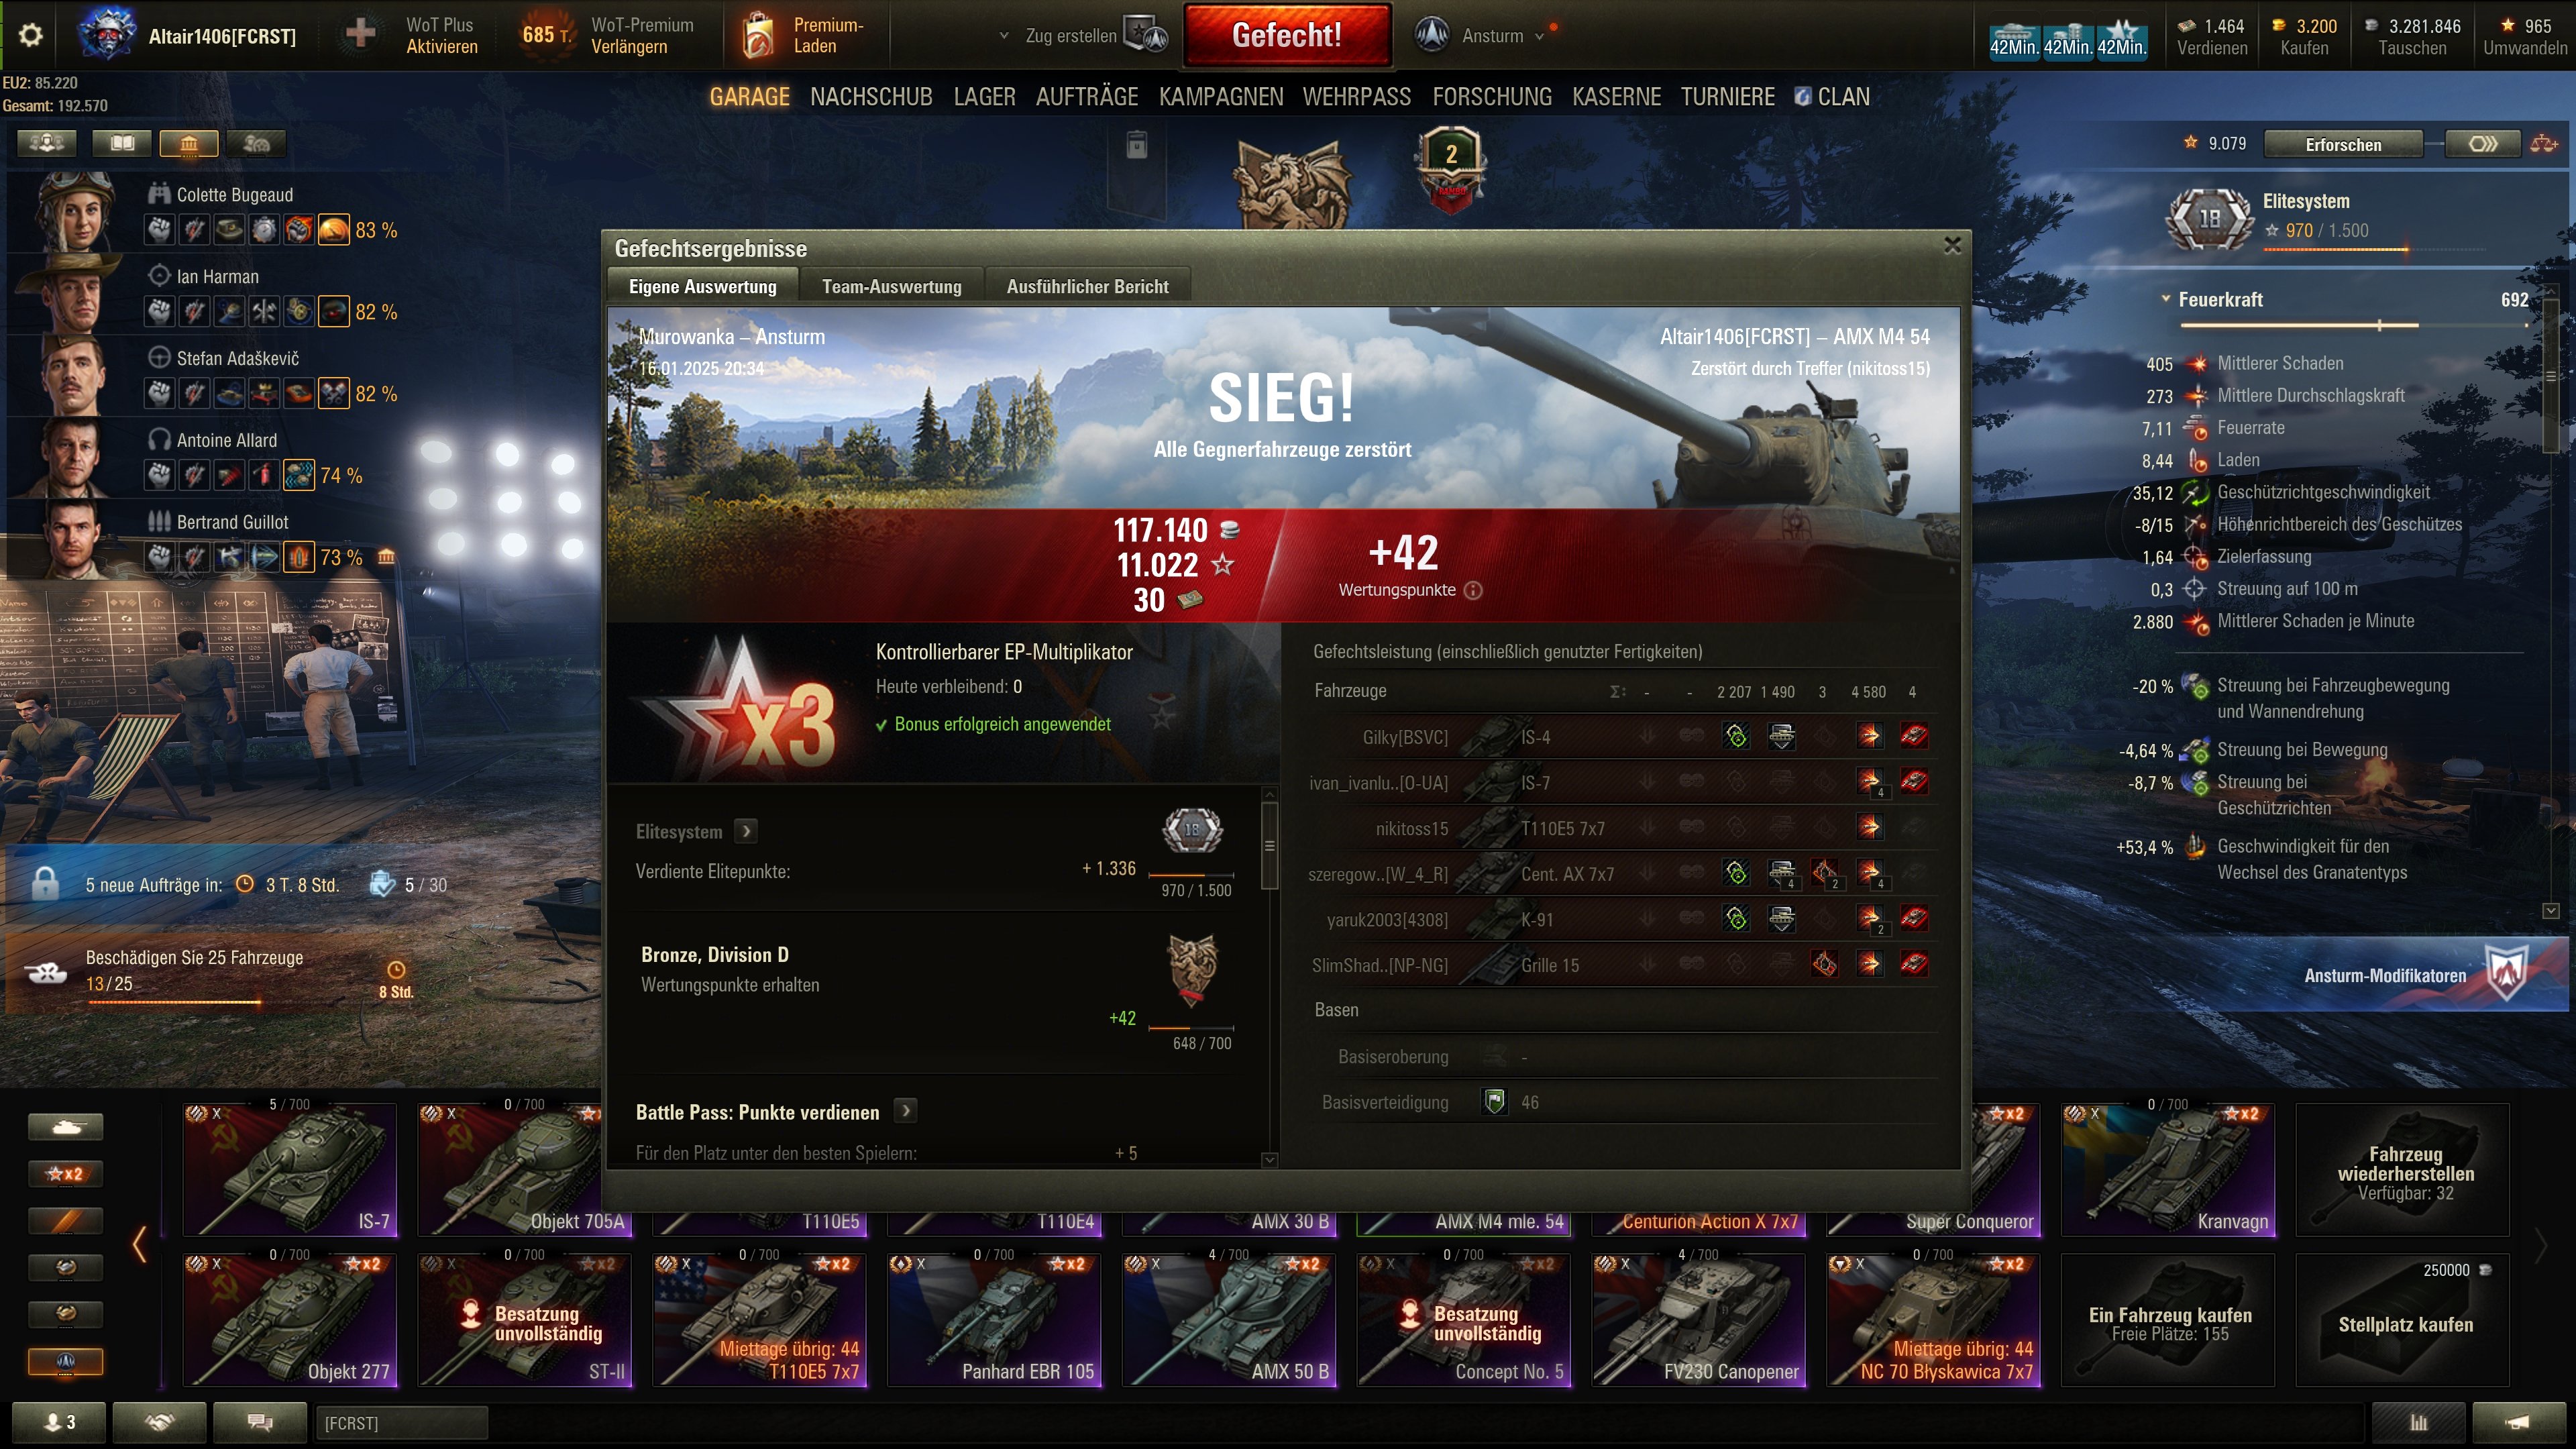Open the FORSCHUNG menu
The width and height of the screenshot is (2576, 1449).
[x=1492, y=97]
